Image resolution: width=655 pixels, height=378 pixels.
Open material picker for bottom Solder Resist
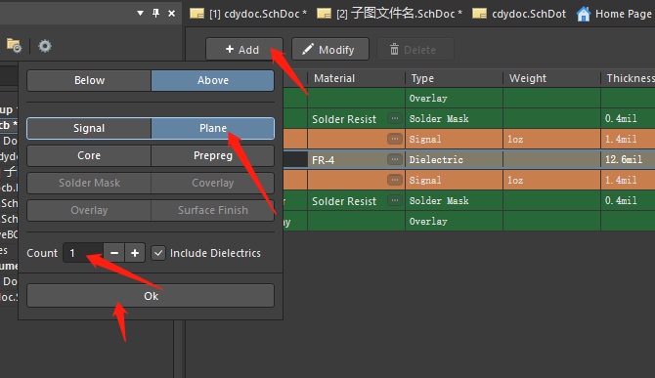[x=394, y=200]
